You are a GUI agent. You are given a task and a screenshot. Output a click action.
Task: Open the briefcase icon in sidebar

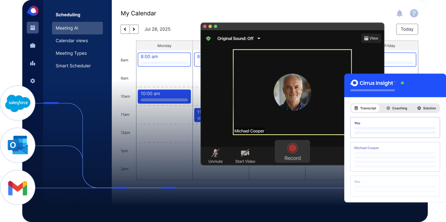pos(33,45)
